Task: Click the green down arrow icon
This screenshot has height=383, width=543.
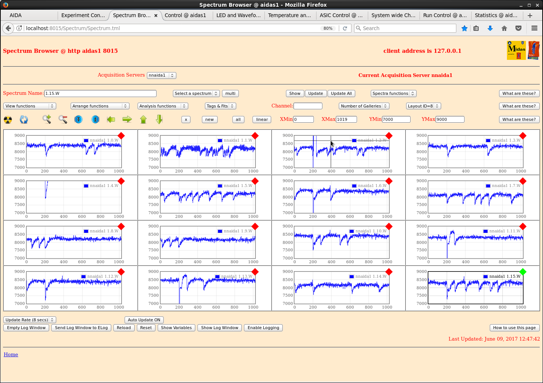Action: [160, 119]
